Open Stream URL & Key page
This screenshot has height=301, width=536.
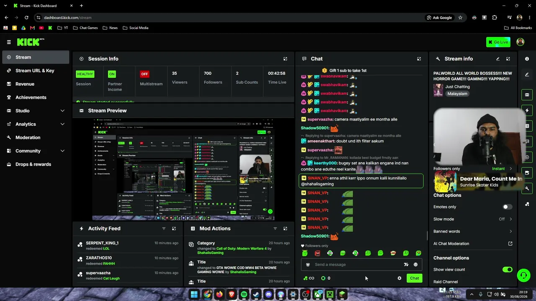click(36, 71)
